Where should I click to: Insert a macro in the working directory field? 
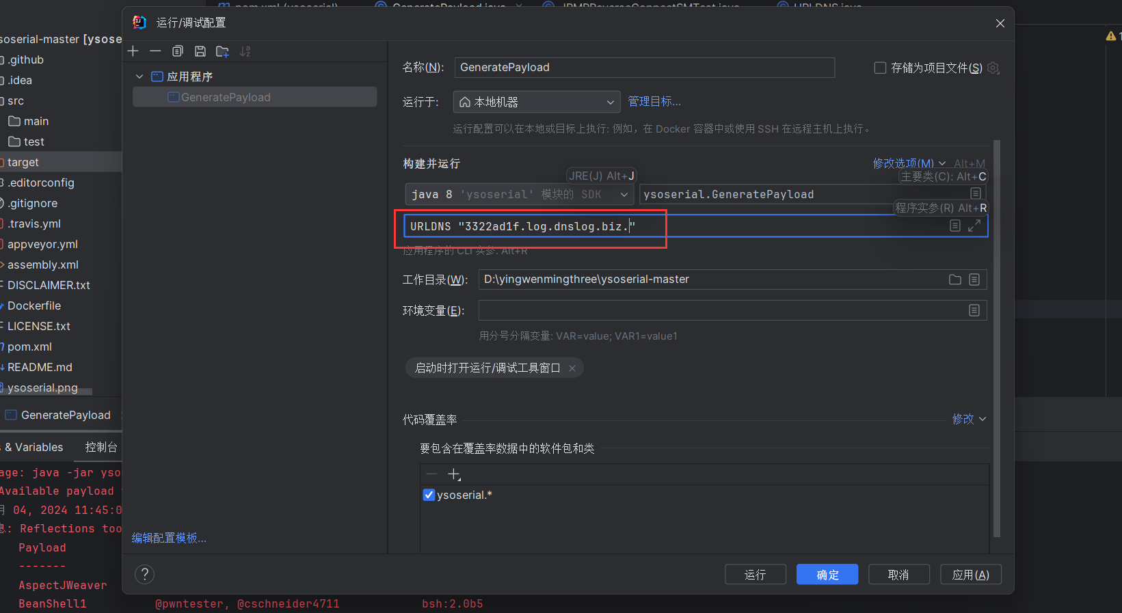pos(974,280)
